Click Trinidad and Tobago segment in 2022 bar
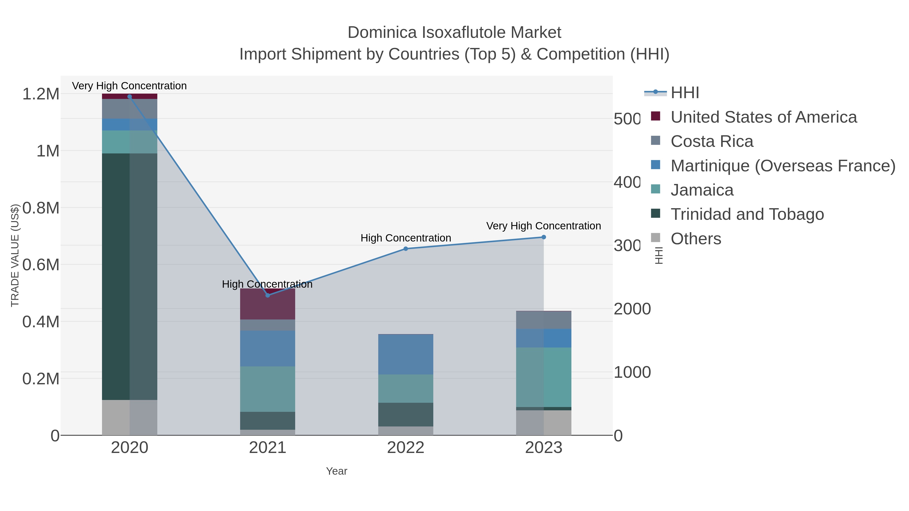 [x=406, y=415]
